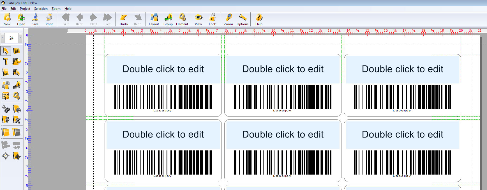Click the bring to front icon

point(6,132)
